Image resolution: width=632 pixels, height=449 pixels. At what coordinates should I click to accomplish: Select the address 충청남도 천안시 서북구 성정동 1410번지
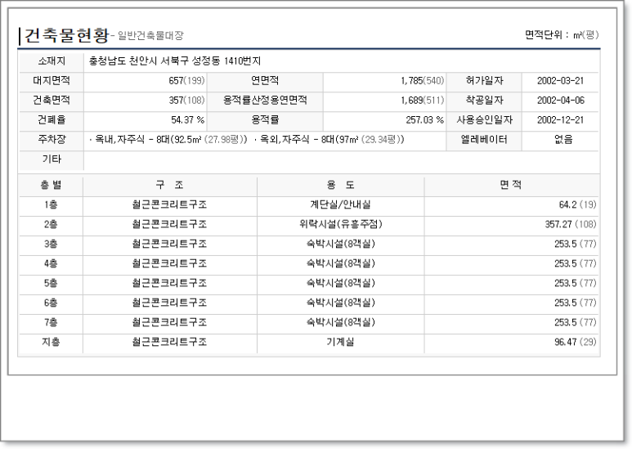(x=175, y=61)
